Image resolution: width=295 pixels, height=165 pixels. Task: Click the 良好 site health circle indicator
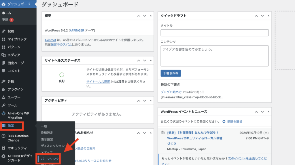(62, 75)
